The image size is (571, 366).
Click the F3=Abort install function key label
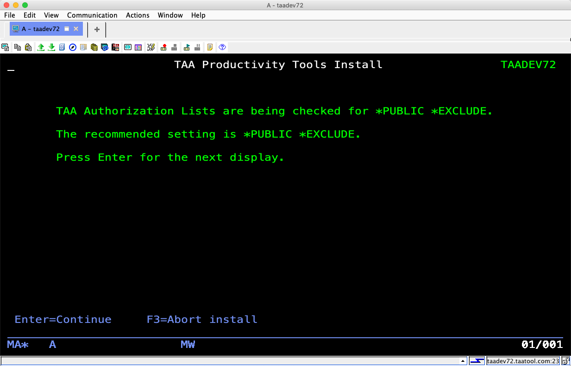coord(202,320)
